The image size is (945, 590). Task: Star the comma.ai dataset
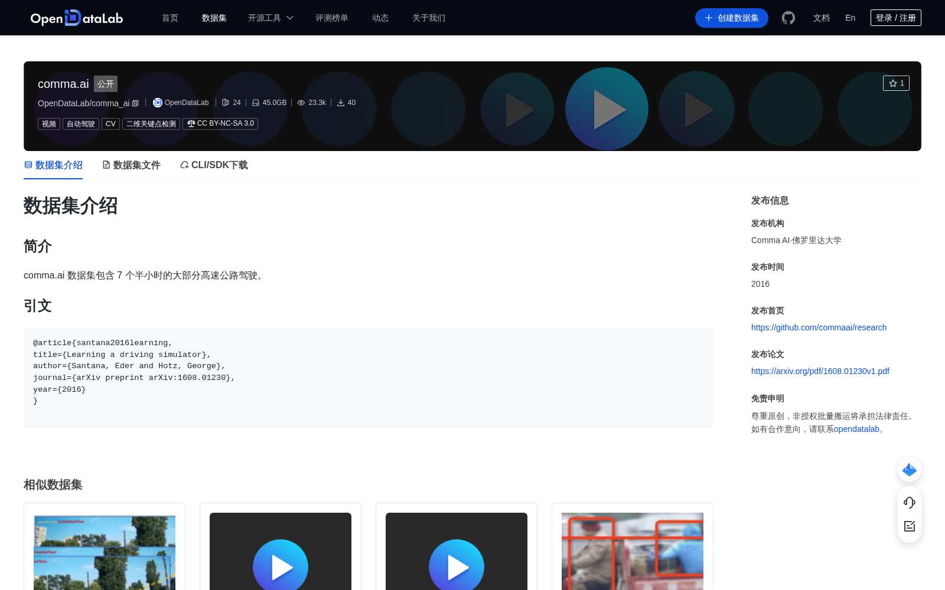[x=896, y=83]
